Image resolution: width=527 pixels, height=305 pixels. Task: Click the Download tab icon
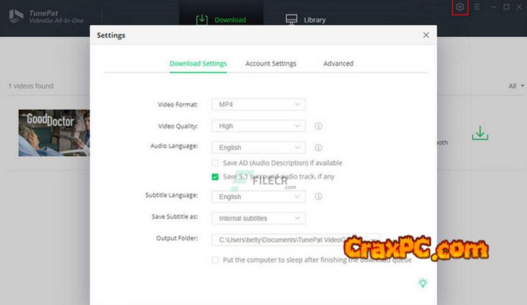[x=202, y=20]
